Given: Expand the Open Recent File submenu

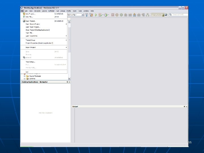Looking at the screenshot, I should (44, 36).
